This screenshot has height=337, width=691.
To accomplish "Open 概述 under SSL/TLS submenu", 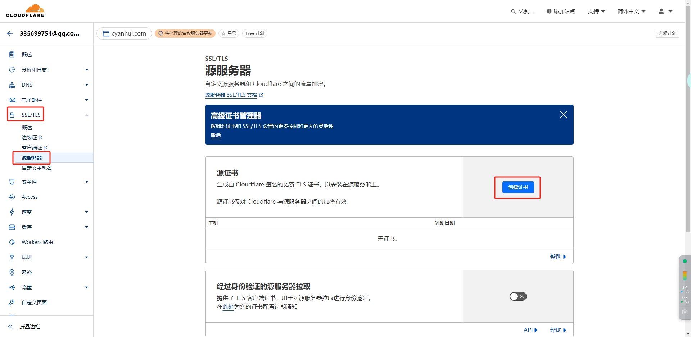I will coord(27,128).
